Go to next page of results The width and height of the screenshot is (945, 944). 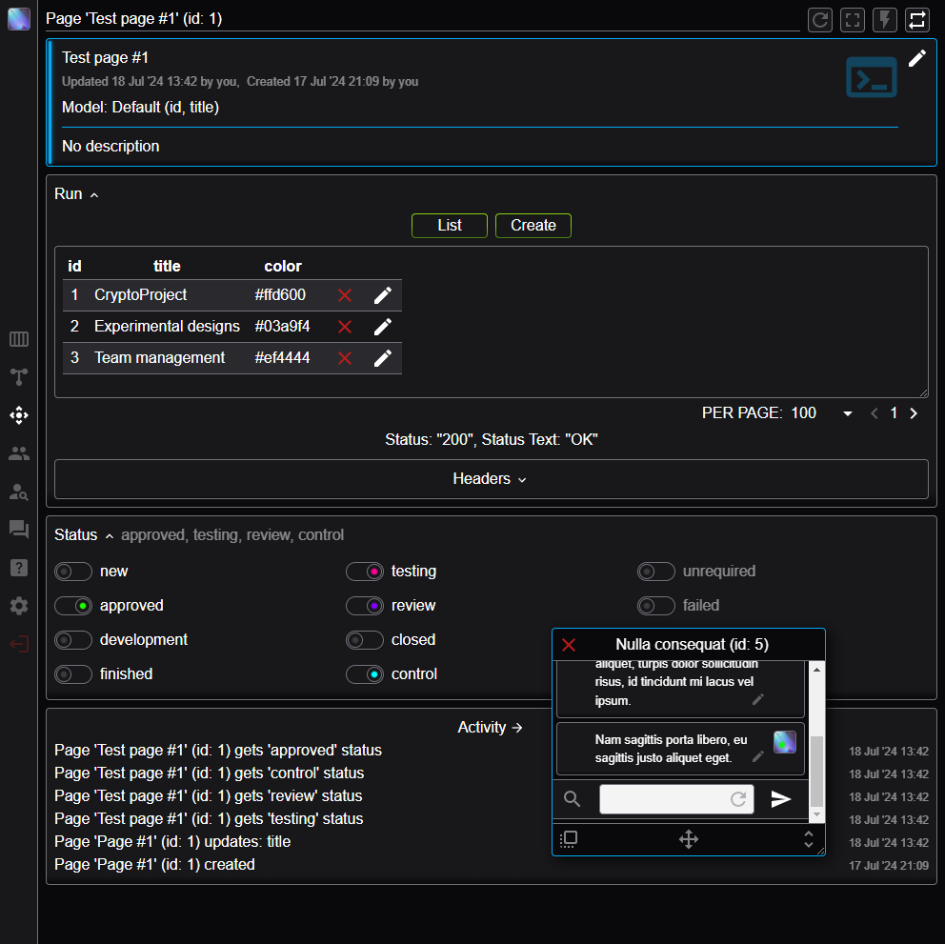click(x=914, y=413)
